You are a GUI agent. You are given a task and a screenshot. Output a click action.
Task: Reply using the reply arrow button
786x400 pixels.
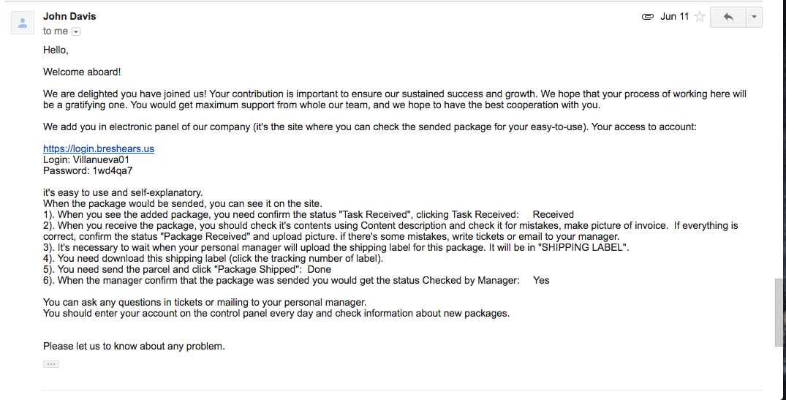[728, 17]
